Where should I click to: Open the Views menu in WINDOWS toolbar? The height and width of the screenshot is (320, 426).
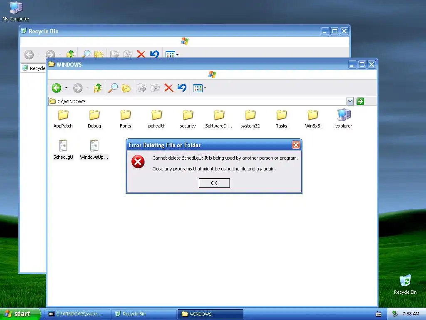coord(199,88)
